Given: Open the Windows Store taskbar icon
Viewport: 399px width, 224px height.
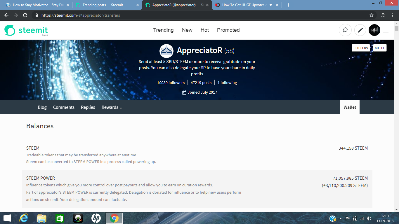Looking at the screenshot, I should tap(60, 218).
